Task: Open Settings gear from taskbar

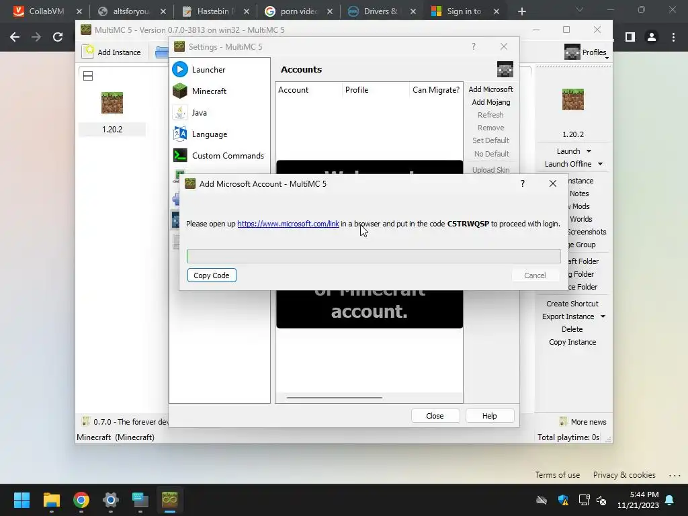Action: tap(111, 500)
